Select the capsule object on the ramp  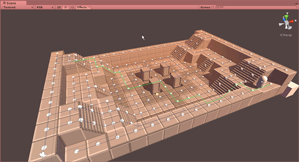[262, 81]
